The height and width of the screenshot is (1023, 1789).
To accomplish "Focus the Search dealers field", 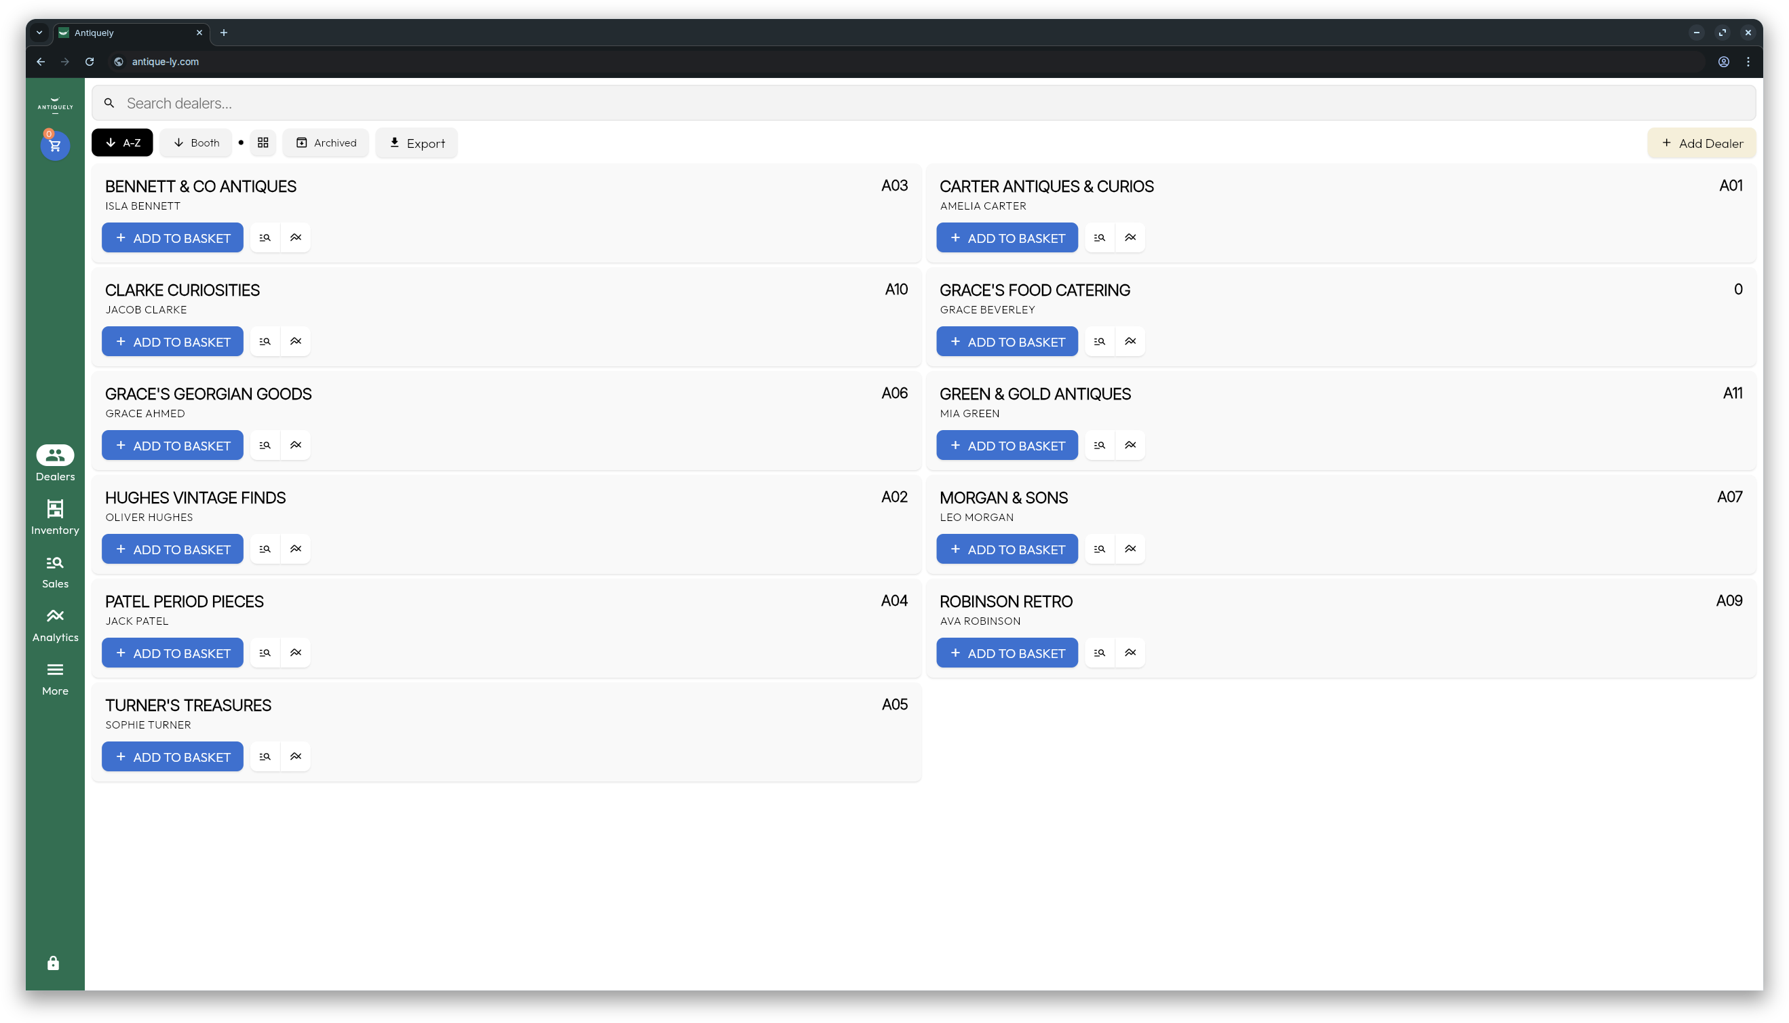I will pos(923,103).
